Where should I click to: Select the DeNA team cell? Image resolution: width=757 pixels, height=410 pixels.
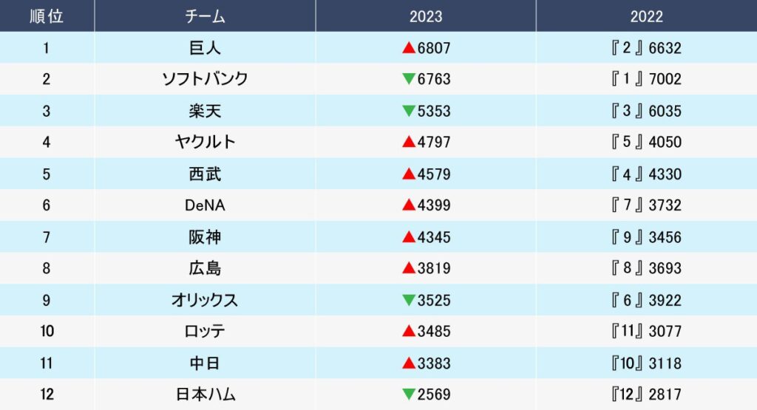point(205,205)
